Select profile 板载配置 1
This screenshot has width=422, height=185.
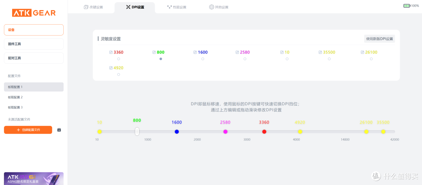[34, 87]
